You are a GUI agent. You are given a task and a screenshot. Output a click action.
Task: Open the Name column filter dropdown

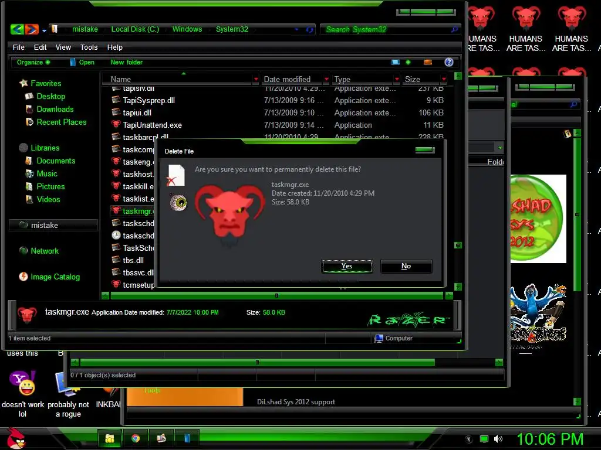256,79
